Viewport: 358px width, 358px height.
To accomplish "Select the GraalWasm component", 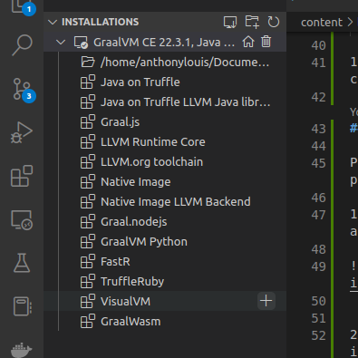I will pyautogui.click(x=165, y=321).
